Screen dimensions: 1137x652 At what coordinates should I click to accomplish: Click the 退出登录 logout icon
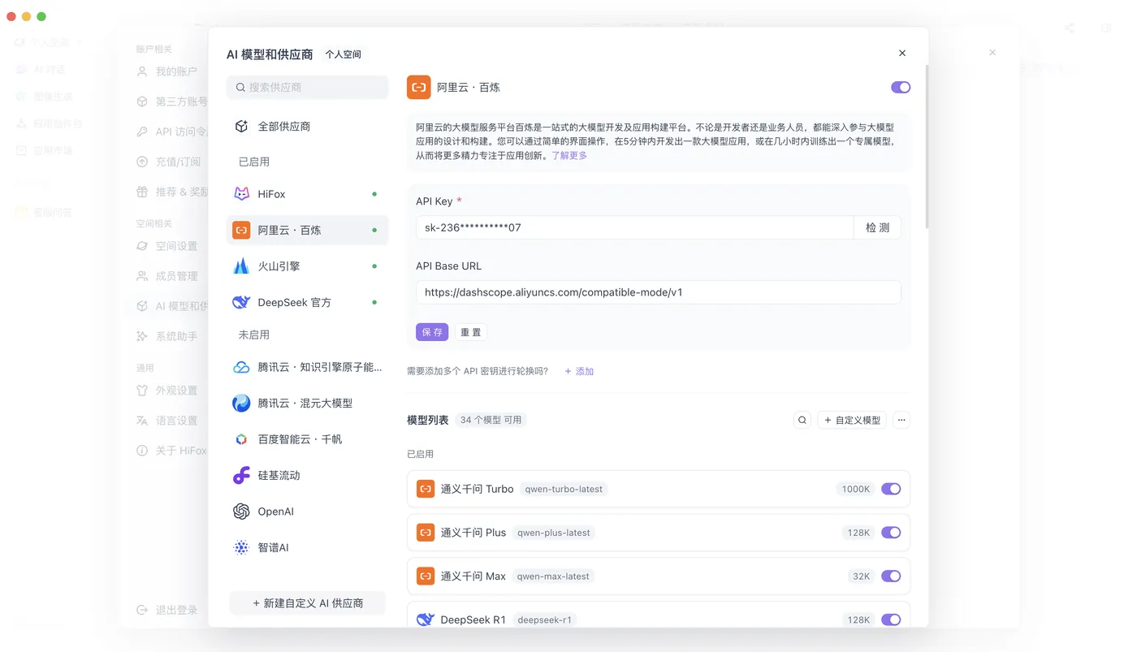[142, 610]
